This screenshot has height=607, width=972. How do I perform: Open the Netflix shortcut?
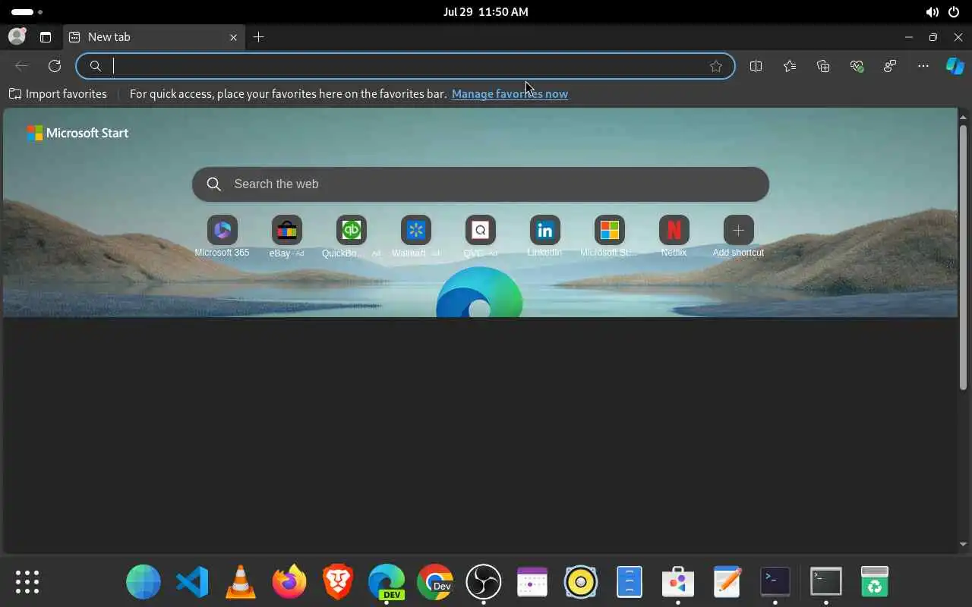pos(674,237)
